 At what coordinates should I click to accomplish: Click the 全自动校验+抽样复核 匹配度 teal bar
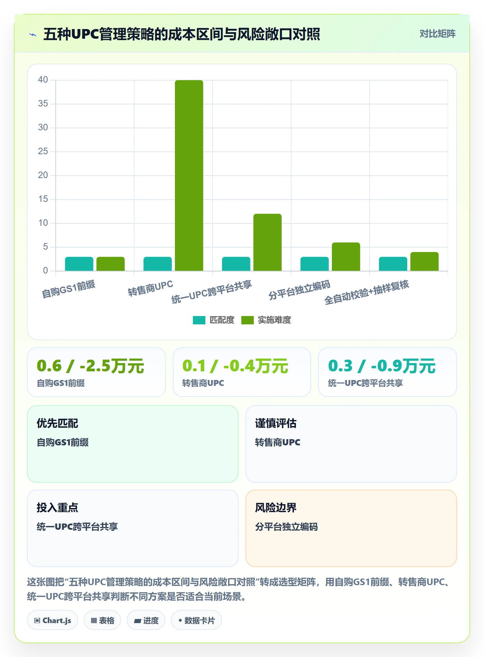[x=393, y=264]
